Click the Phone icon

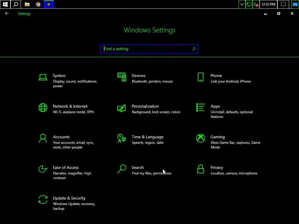pos(200,77)
